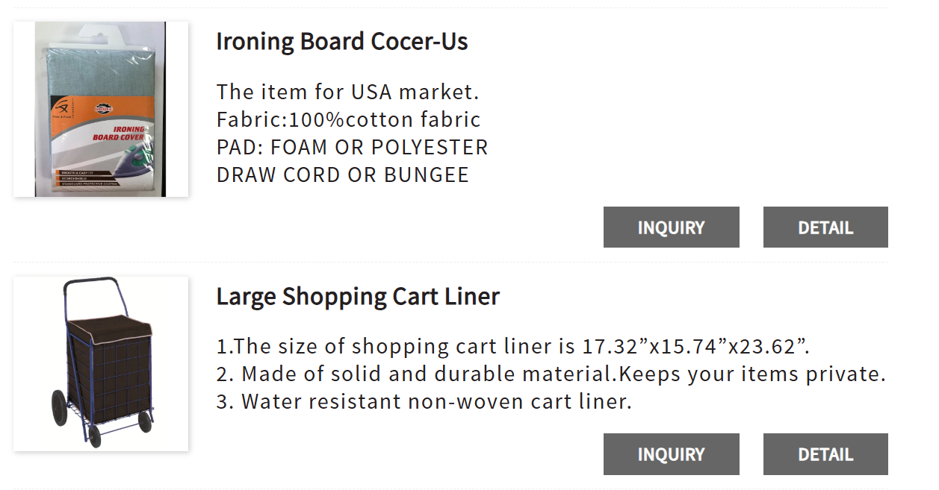Open the Ironing Board Cover product photo
The image size is (939, 490).
[x=101, y=110]
